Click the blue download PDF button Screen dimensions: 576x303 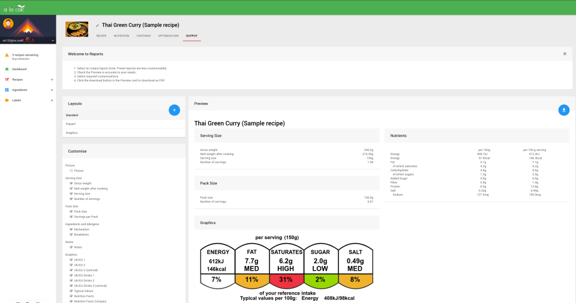(x=563, y=110)
